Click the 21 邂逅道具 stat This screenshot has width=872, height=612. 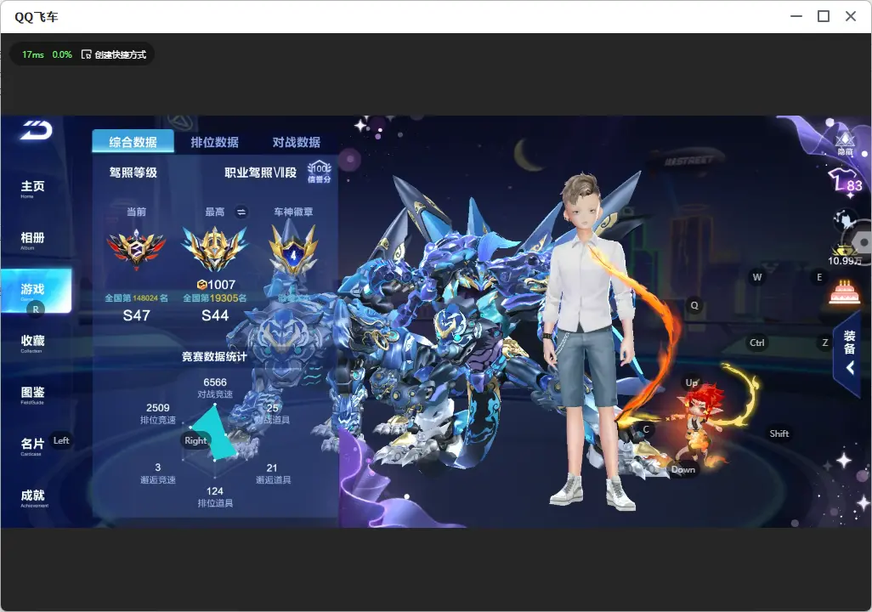pyautogui.click(x=273, y=473)
